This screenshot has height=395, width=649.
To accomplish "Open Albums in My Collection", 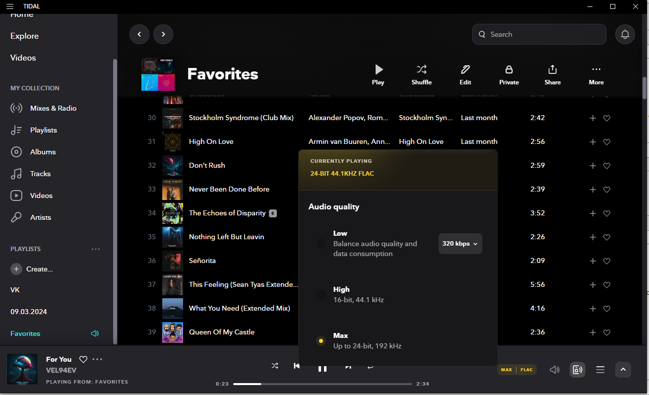I will (33, 152).
